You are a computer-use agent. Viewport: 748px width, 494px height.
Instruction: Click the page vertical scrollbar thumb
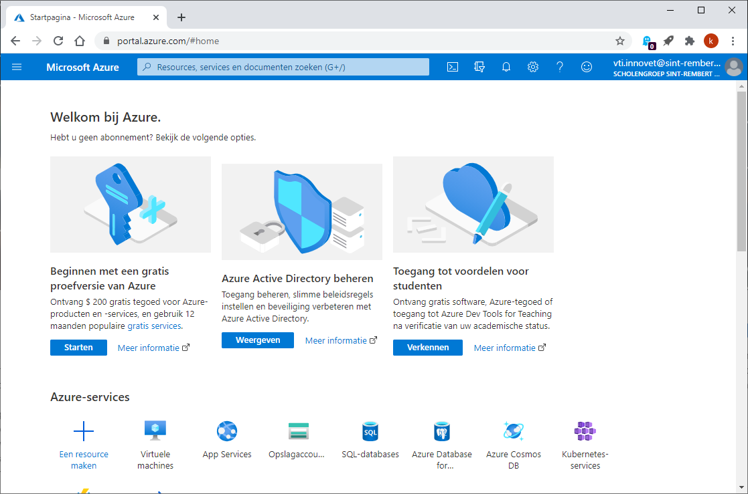tap(741, 172)
